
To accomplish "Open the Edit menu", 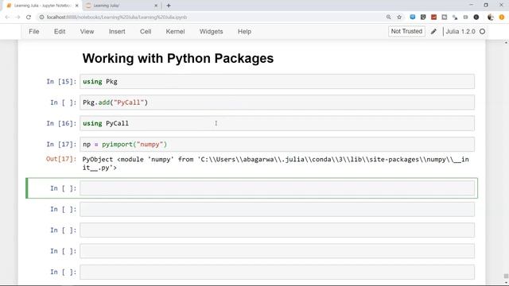I will click(60, 32).
